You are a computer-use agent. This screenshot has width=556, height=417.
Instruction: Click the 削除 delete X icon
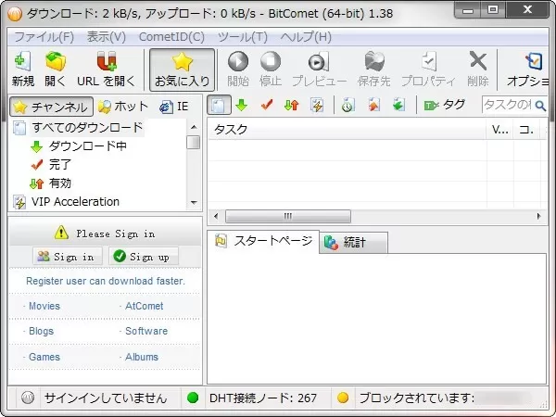(x=477, y=61)
